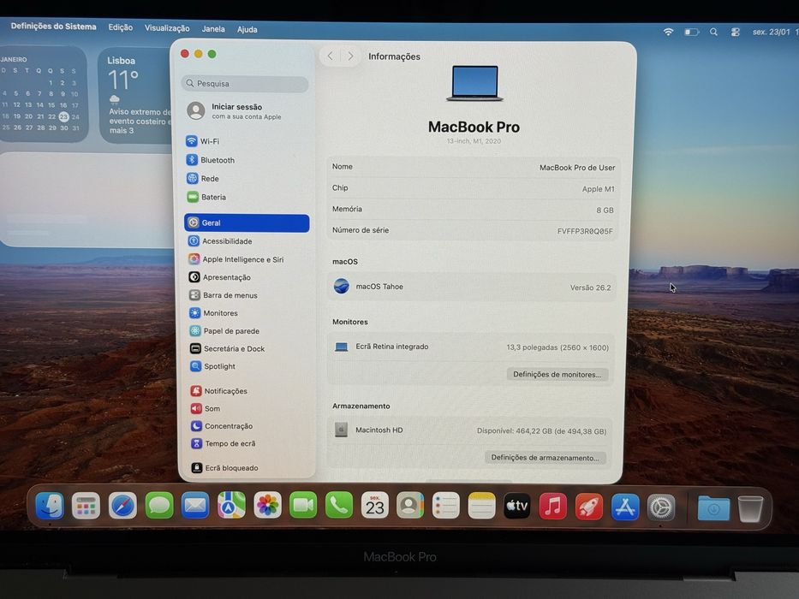The height and width of the screenshot is (599, 799).
Task: Open Definições do Sistema menu
Action: [x=53, y=27]
